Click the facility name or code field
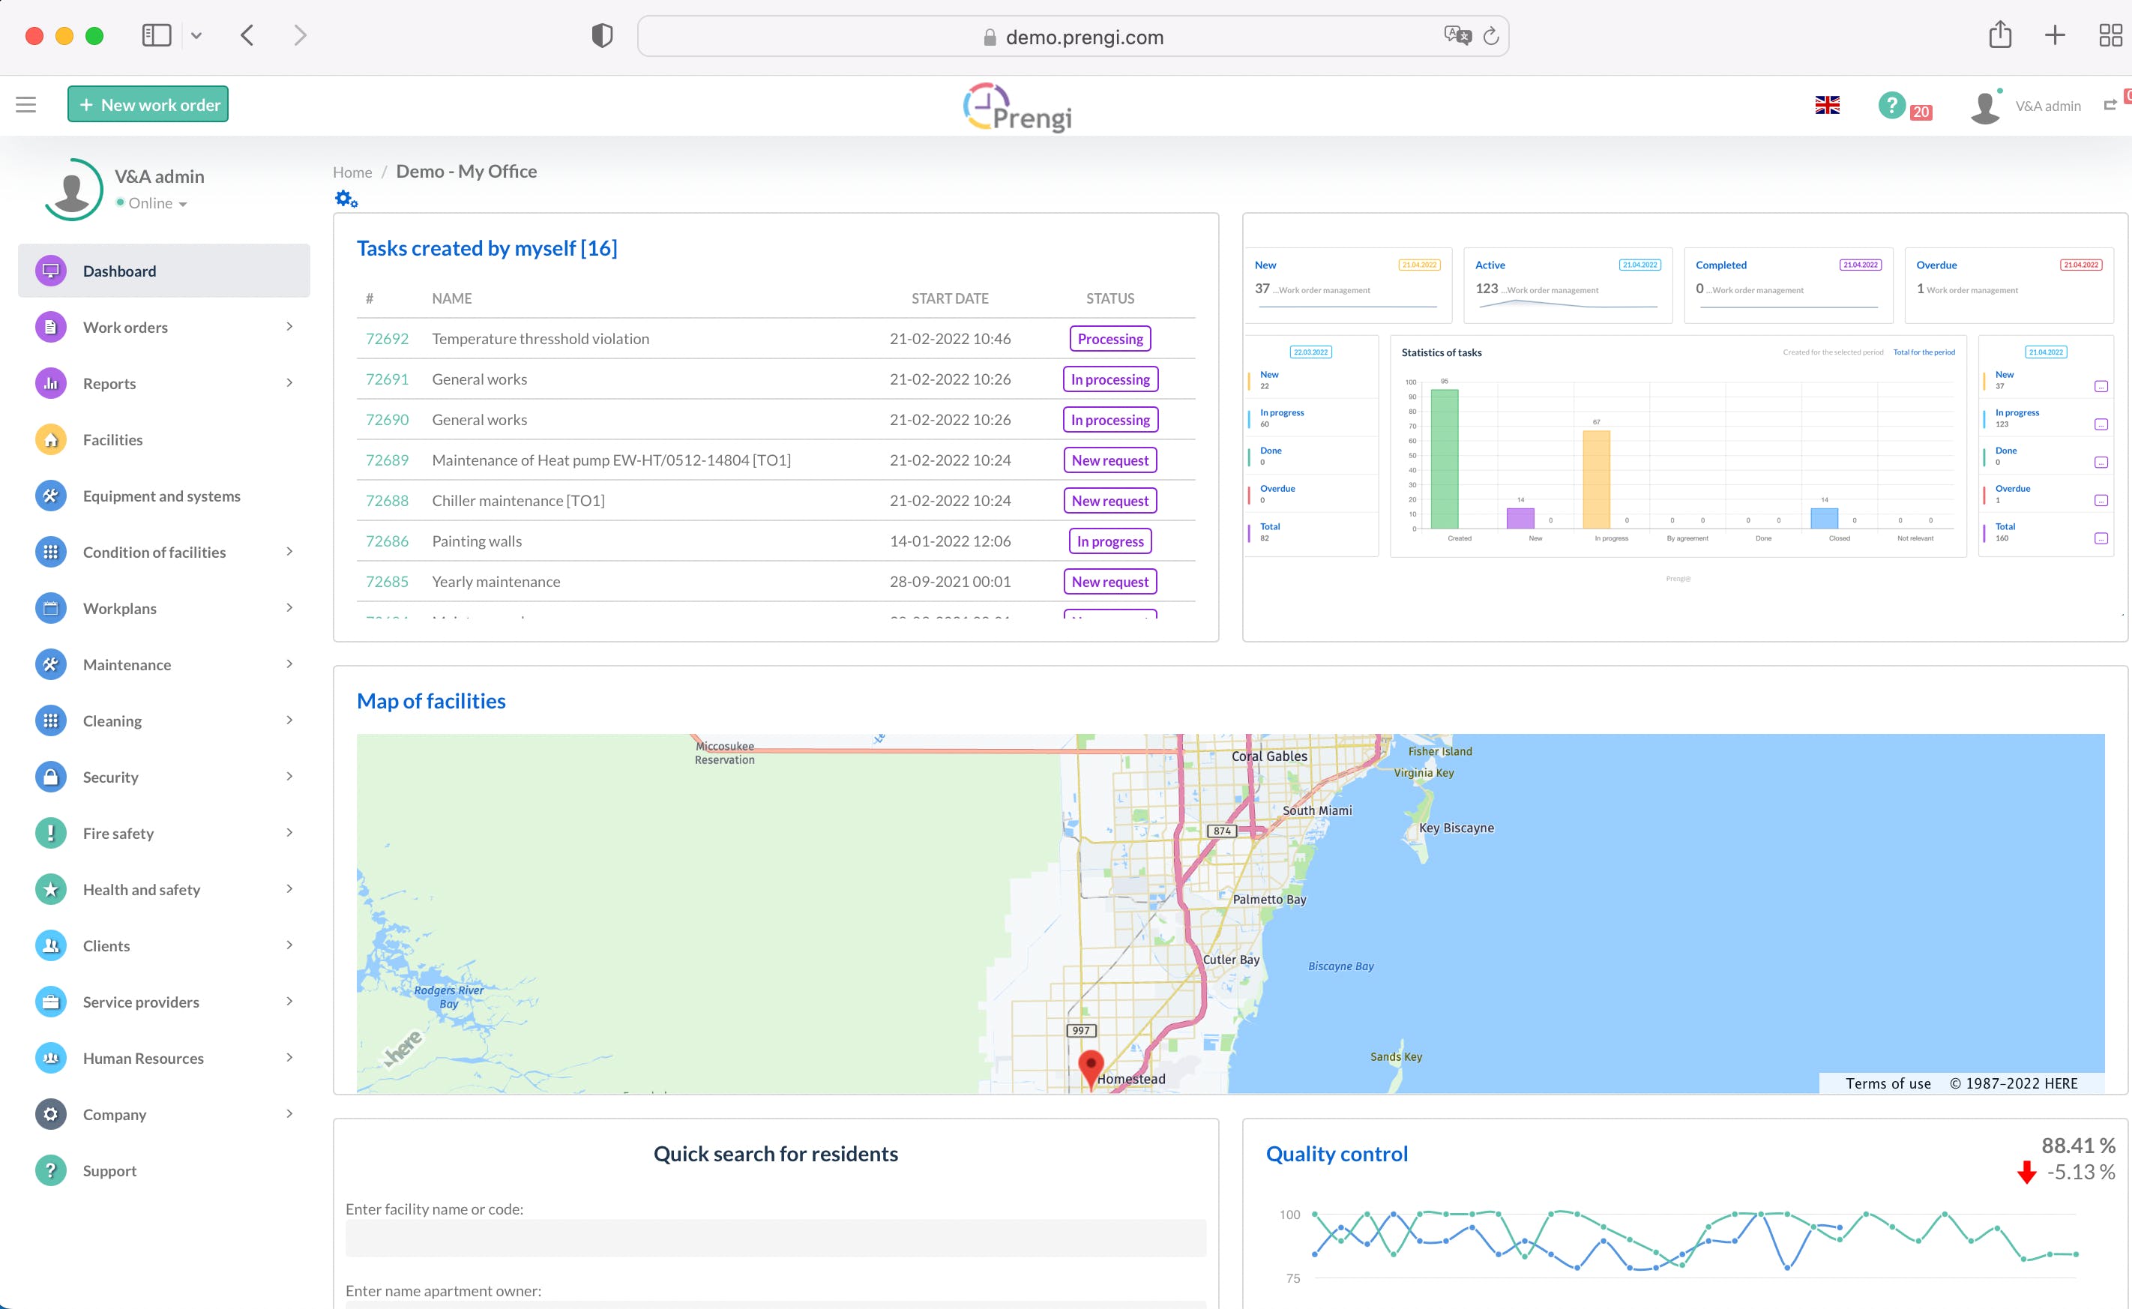This screenshot has width=2132, height=1309. point(776,1238)
